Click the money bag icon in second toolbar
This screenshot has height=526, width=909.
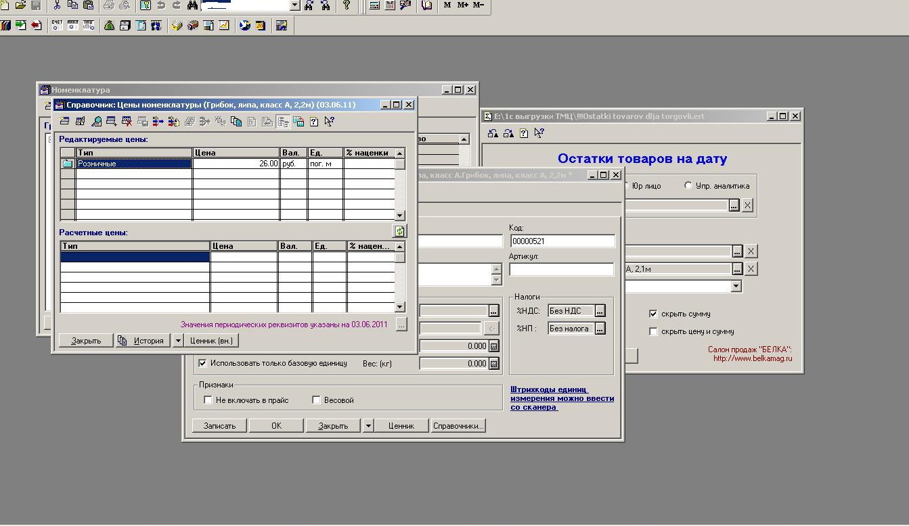pyautogui.click(x=109, y=26)
